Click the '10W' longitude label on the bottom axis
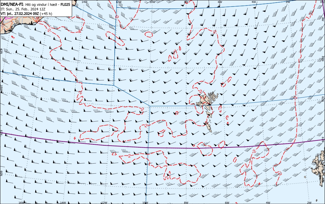This screenshot has width=325, height=204. point(145,203)
